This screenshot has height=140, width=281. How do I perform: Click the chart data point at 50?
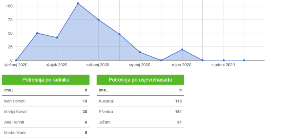tap(37, 33)
